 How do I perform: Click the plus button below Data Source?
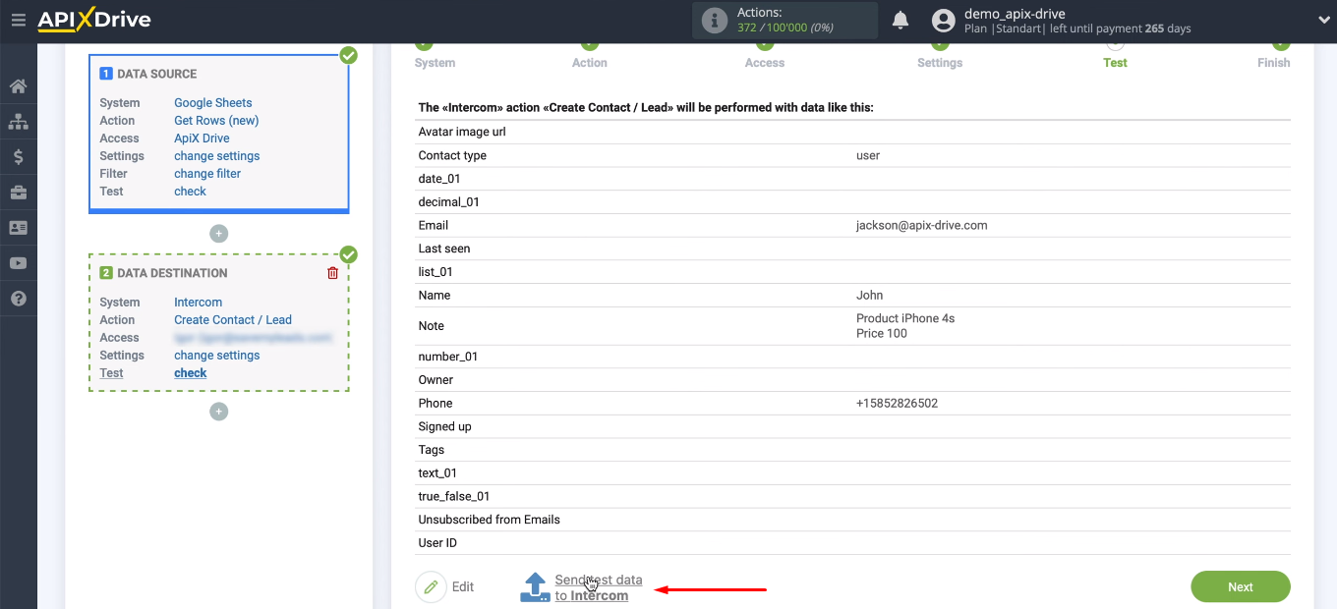point(218,234)
